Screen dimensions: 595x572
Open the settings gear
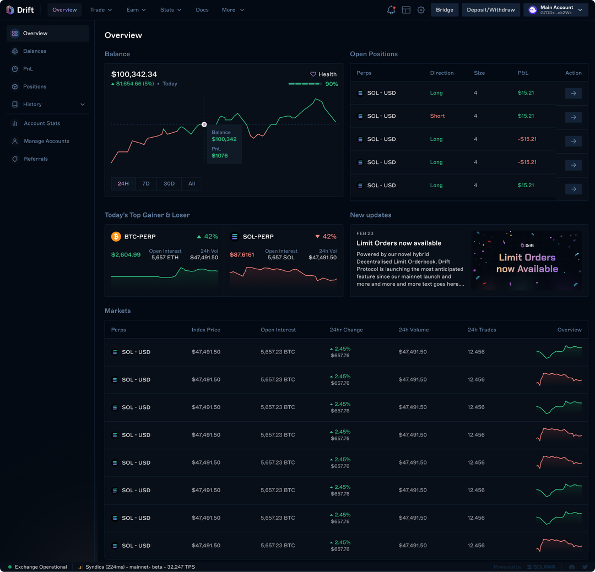421,10
